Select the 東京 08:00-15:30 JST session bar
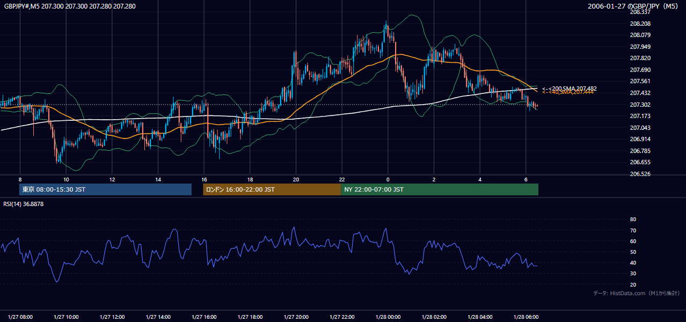The image size is (686, 322). (105, 189)
